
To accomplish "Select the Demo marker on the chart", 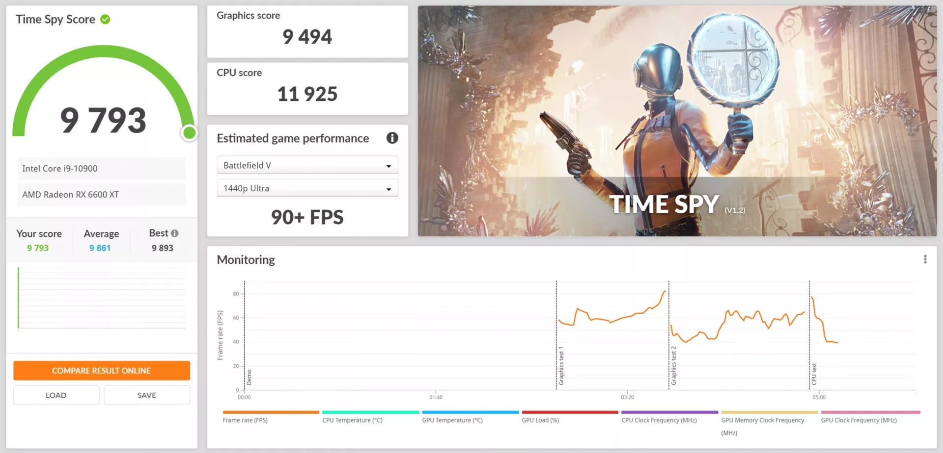I will pos(249,377).
